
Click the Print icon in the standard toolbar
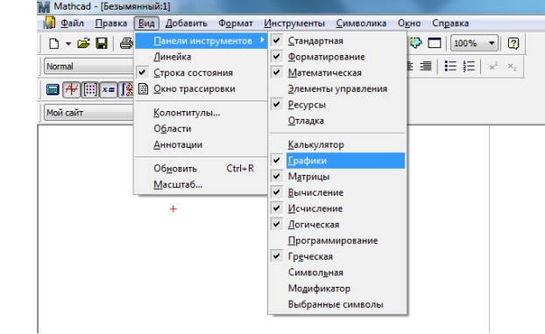(126, 44)
